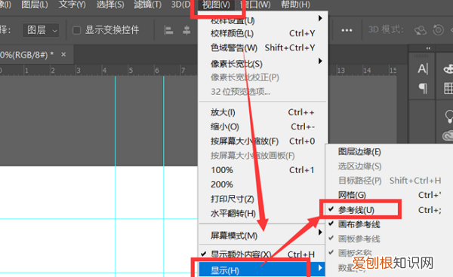Open the 显示(H) submenu
This screenshot has height=277, width=453.
[262, 270]
